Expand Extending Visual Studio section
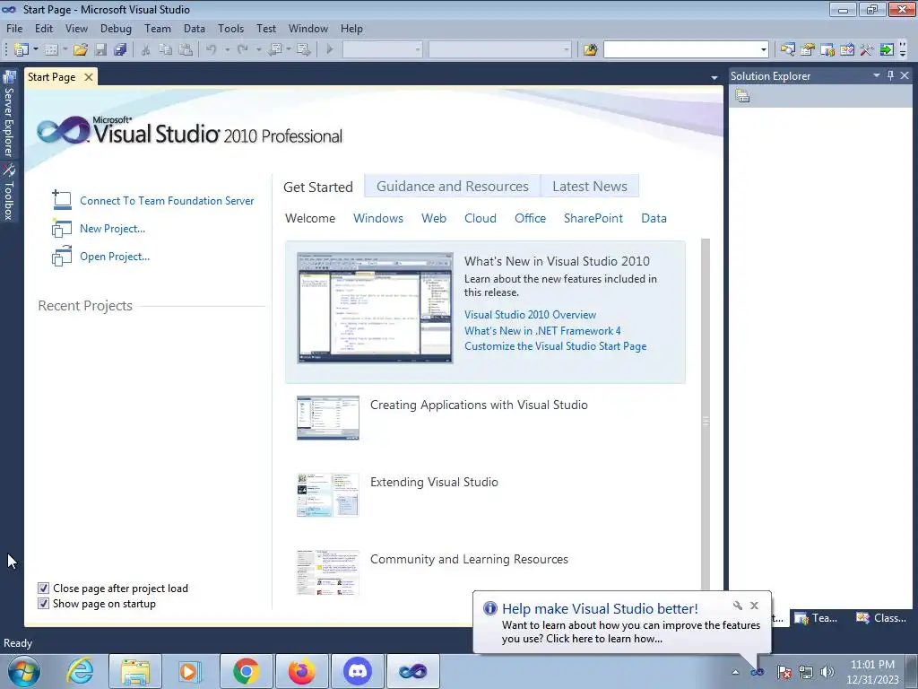 point(434,482)
